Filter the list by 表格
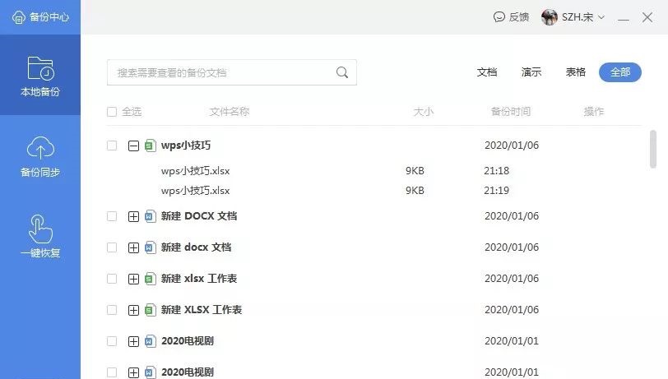 click(x=576, y=72)
